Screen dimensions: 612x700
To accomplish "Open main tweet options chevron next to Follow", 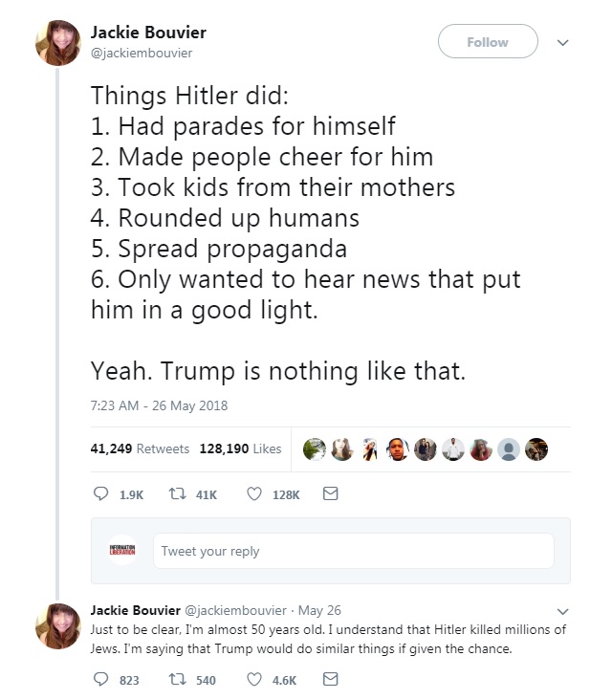I will pyautogui.click(x=563, y=42).
